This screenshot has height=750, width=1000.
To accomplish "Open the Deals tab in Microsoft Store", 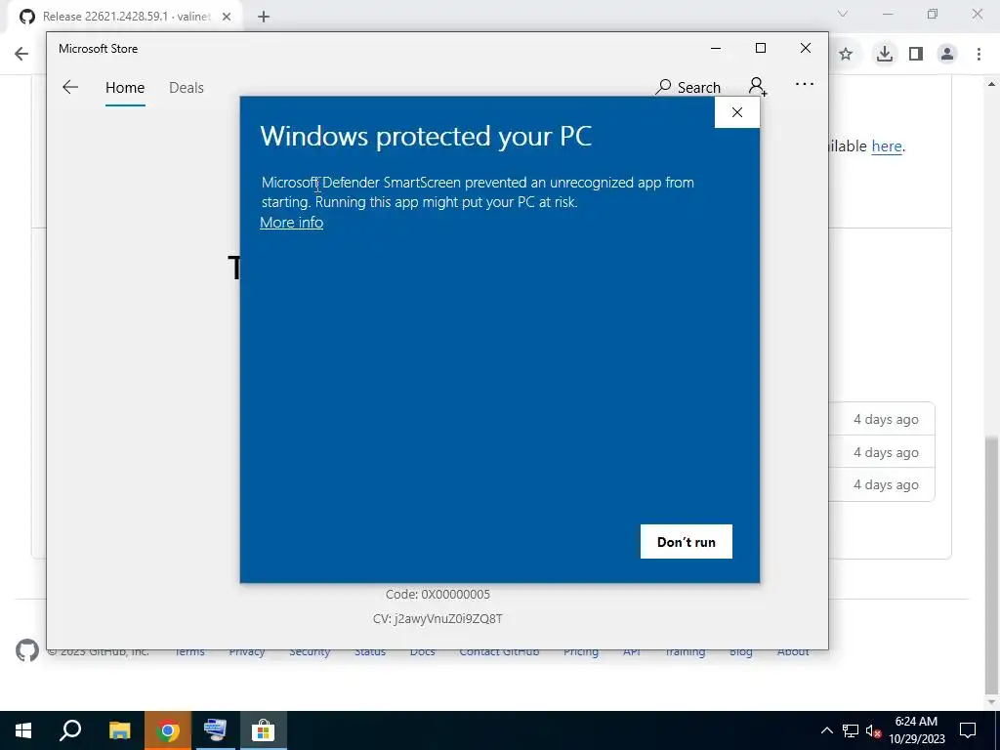I will click(187, 88).
